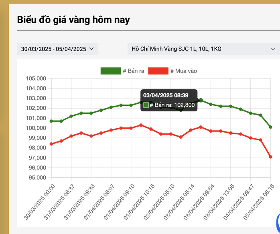The image size is (280, 234).
Task: Select green Bán ra point at 31/03/2025 08:37
Action: 71,116
